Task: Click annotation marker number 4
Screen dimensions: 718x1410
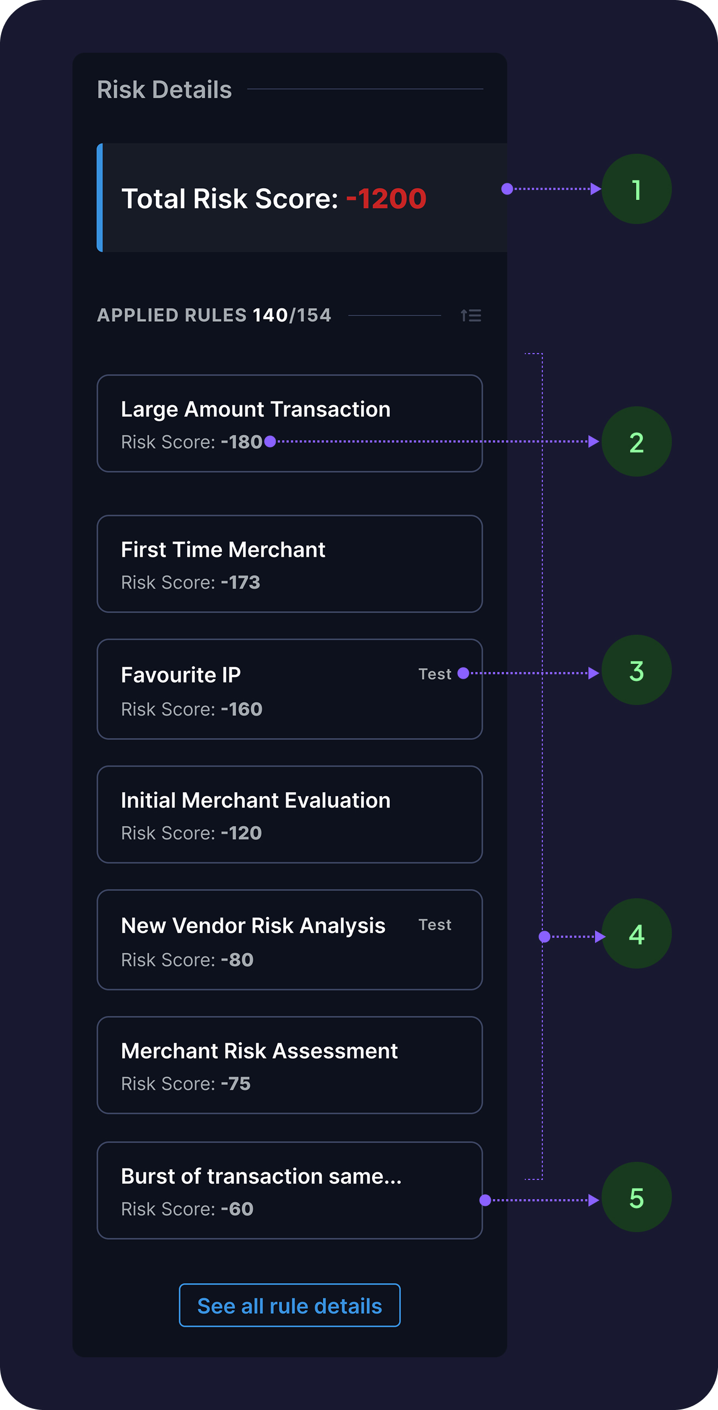Action: [636, 933]
